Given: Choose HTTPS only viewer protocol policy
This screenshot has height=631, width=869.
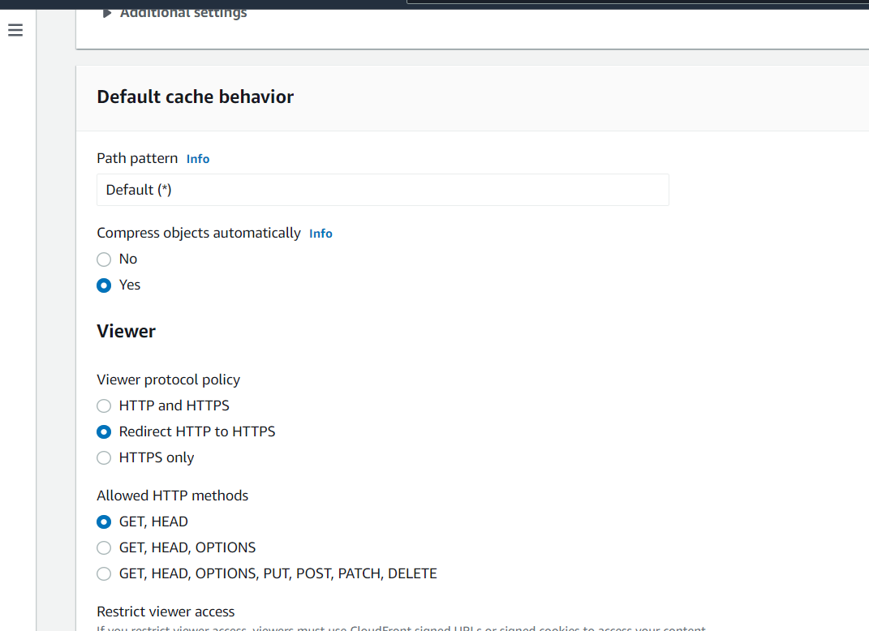Looking at the screenshot, I should click(104, 457).
